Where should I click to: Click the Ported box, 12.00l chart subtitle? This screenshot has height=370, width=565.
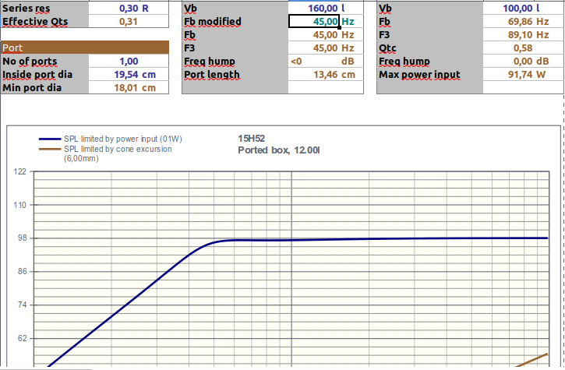(278, 150)
